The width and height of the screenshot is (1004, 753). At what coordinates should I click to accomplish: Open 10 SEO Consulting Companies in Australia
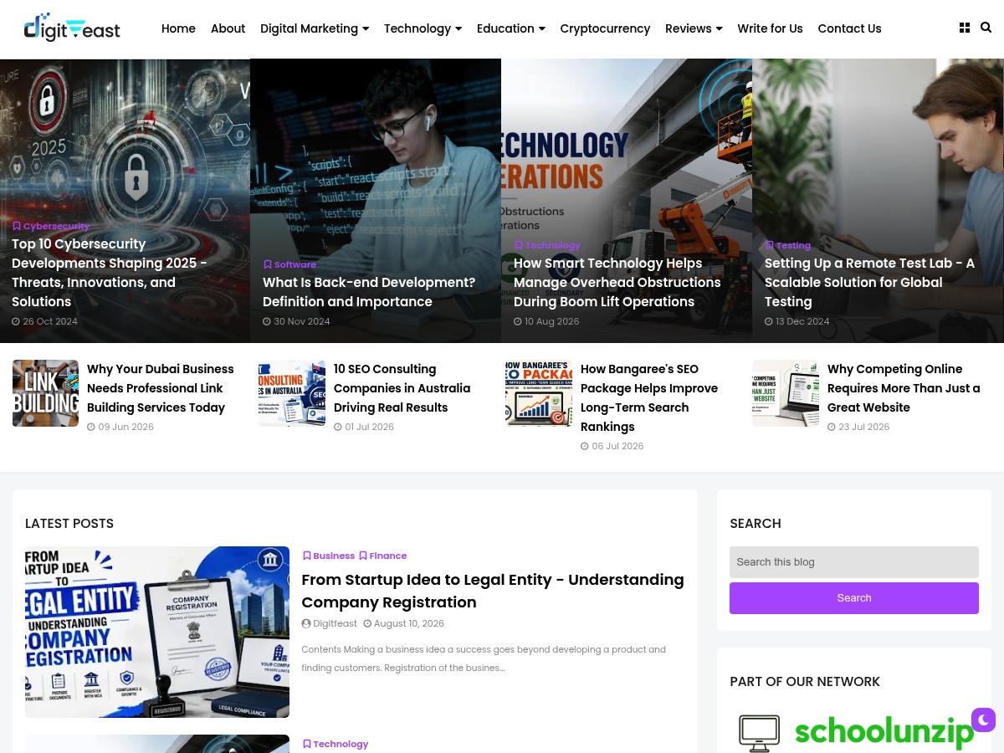(x=402, y=388)
